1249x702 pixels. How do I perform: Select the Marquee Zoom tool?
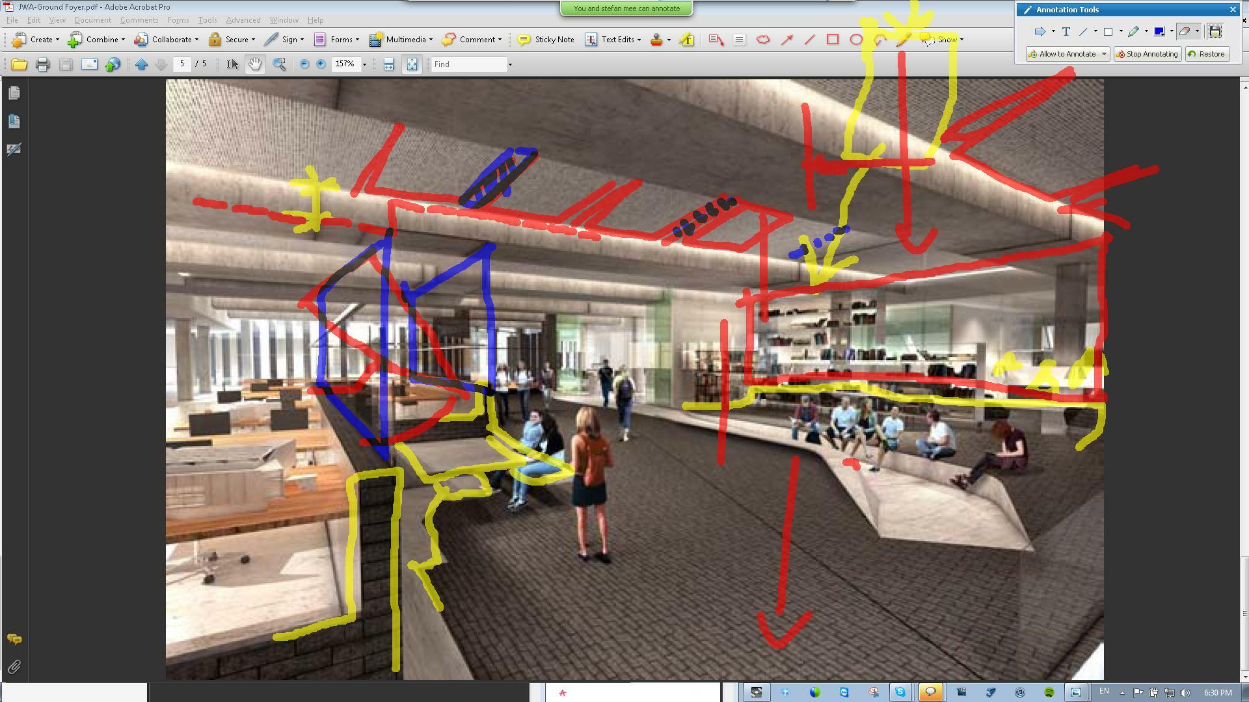pos(279,64)
